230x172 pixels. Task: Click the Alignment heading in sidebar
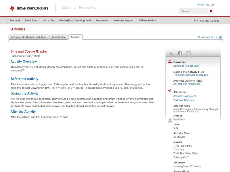point(180,92)
